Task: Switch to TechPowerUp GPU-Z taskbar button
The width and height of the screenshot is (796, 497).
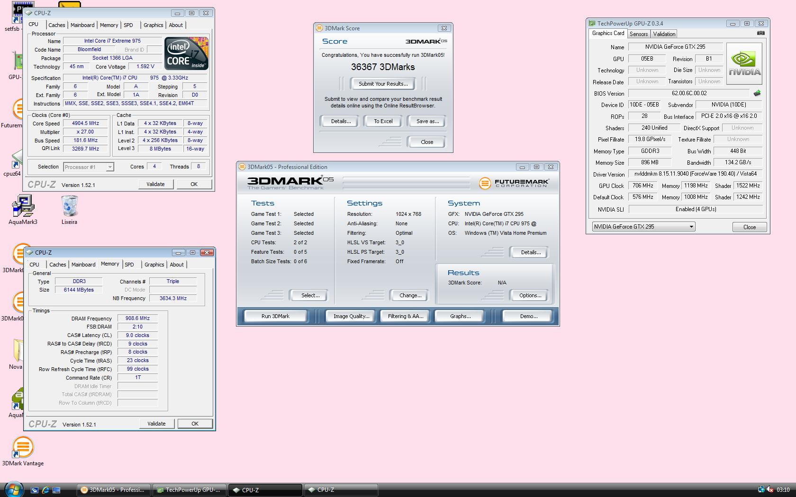Action: (x=190, y=490)
